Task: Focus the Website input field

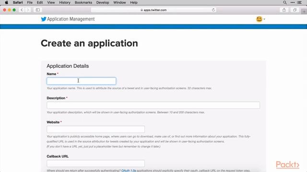Action: click(x=96, y=129)
